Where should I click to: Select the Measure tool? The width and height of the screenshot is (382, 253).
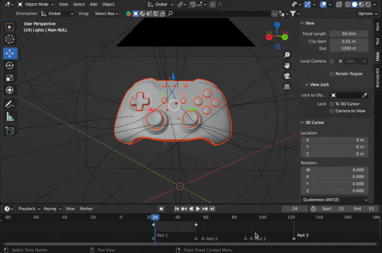10,116
